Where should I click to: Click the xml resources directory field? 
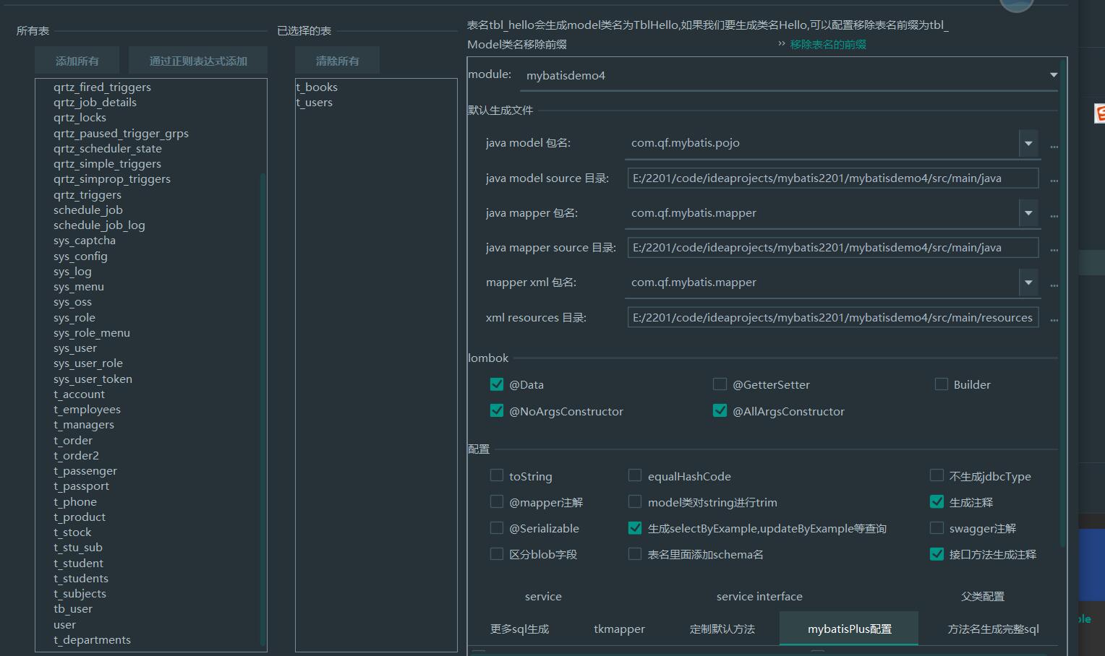tap(833, 317)
